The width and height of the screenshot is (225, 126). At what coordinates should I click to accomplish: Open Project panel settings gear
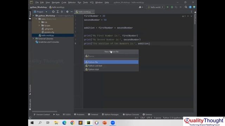[x=67, y=12]
